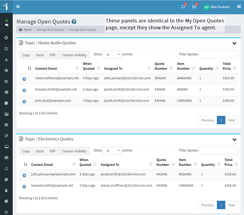Viewport: 244px width, 215px height.
Task: Click Next page in Home Audio Quotes
Action: point(232,120)
